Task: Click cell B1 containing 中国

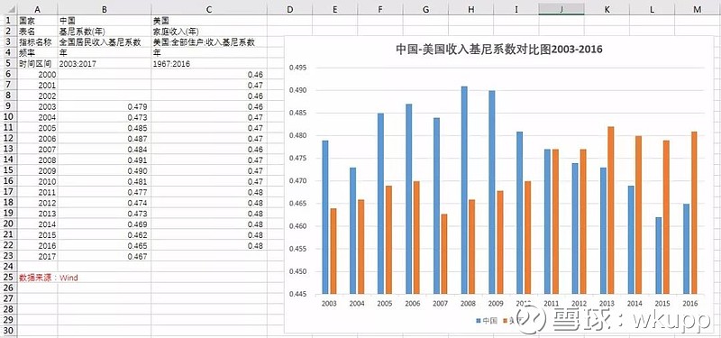Action: [105, 21]
